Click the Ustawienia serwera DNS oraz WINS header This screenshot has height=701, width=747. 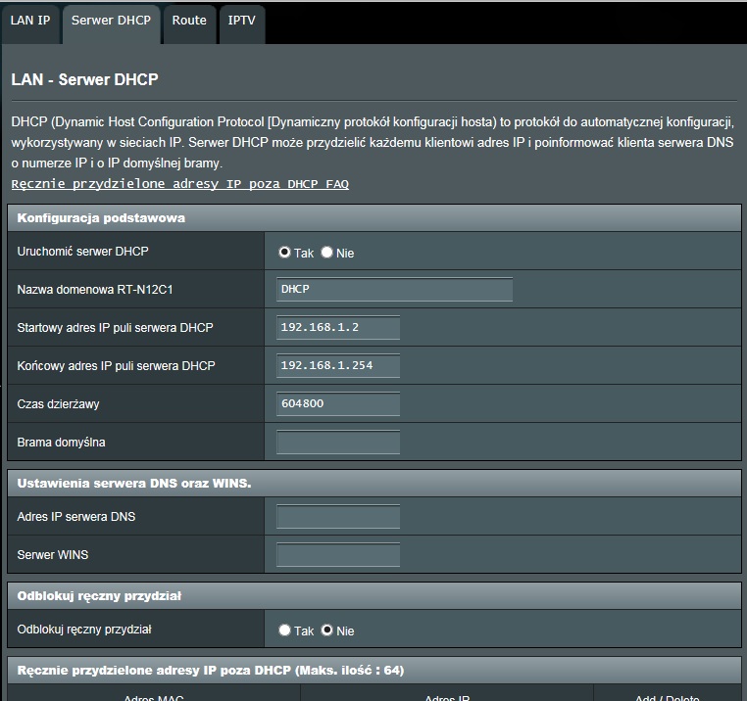(374, 483)
